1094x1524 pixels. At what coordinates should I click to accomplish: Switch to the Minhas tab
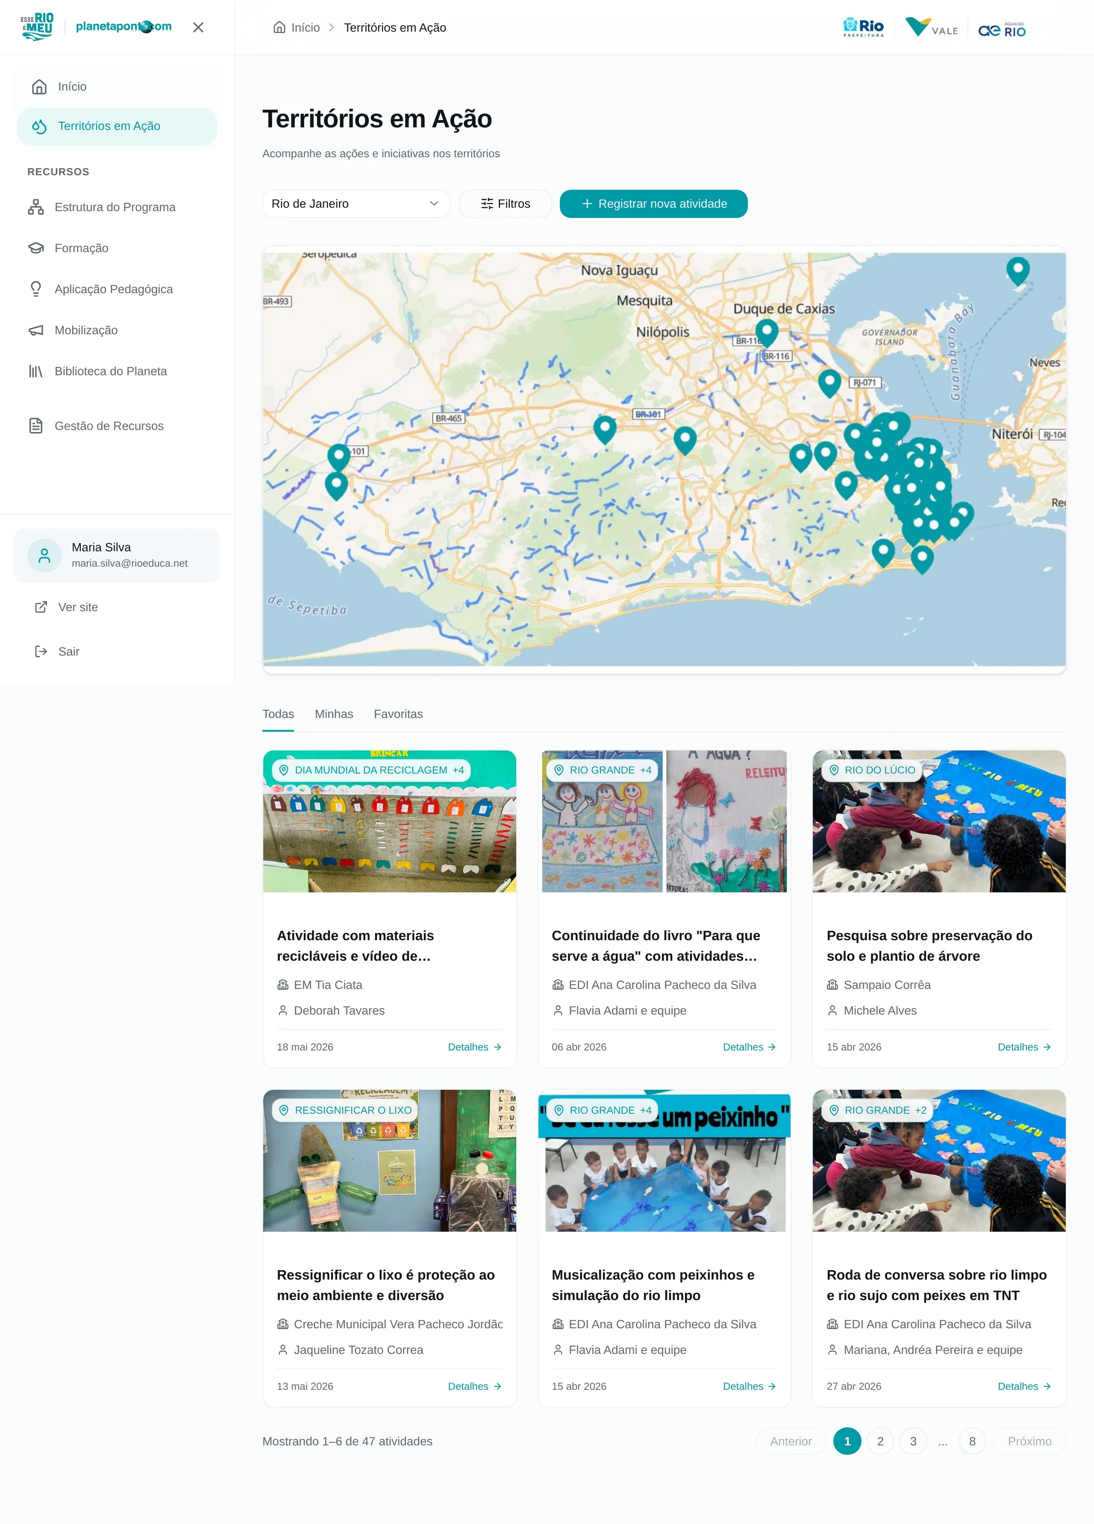pyautogui.click(x=334, y=714)
